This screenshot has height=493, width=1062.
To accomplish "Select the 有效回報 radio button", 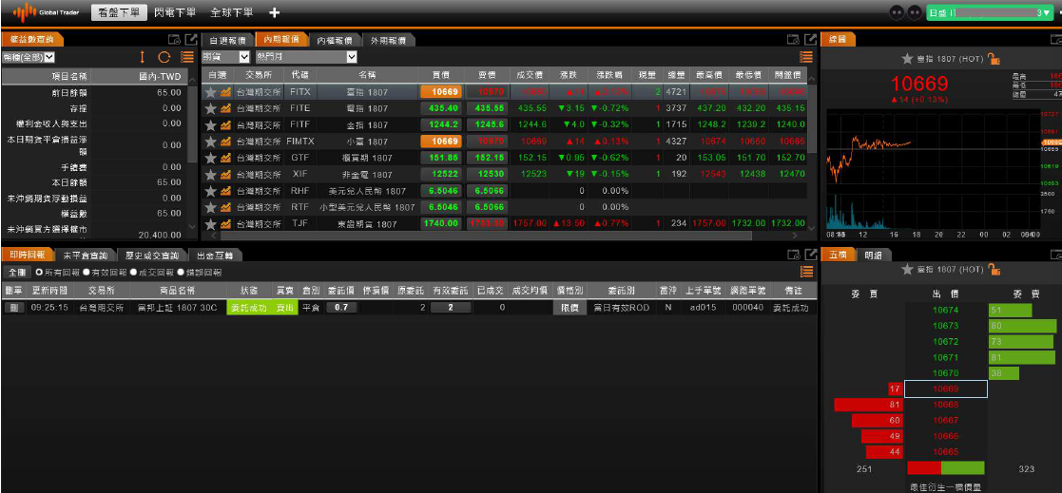I will coord(87,273).
